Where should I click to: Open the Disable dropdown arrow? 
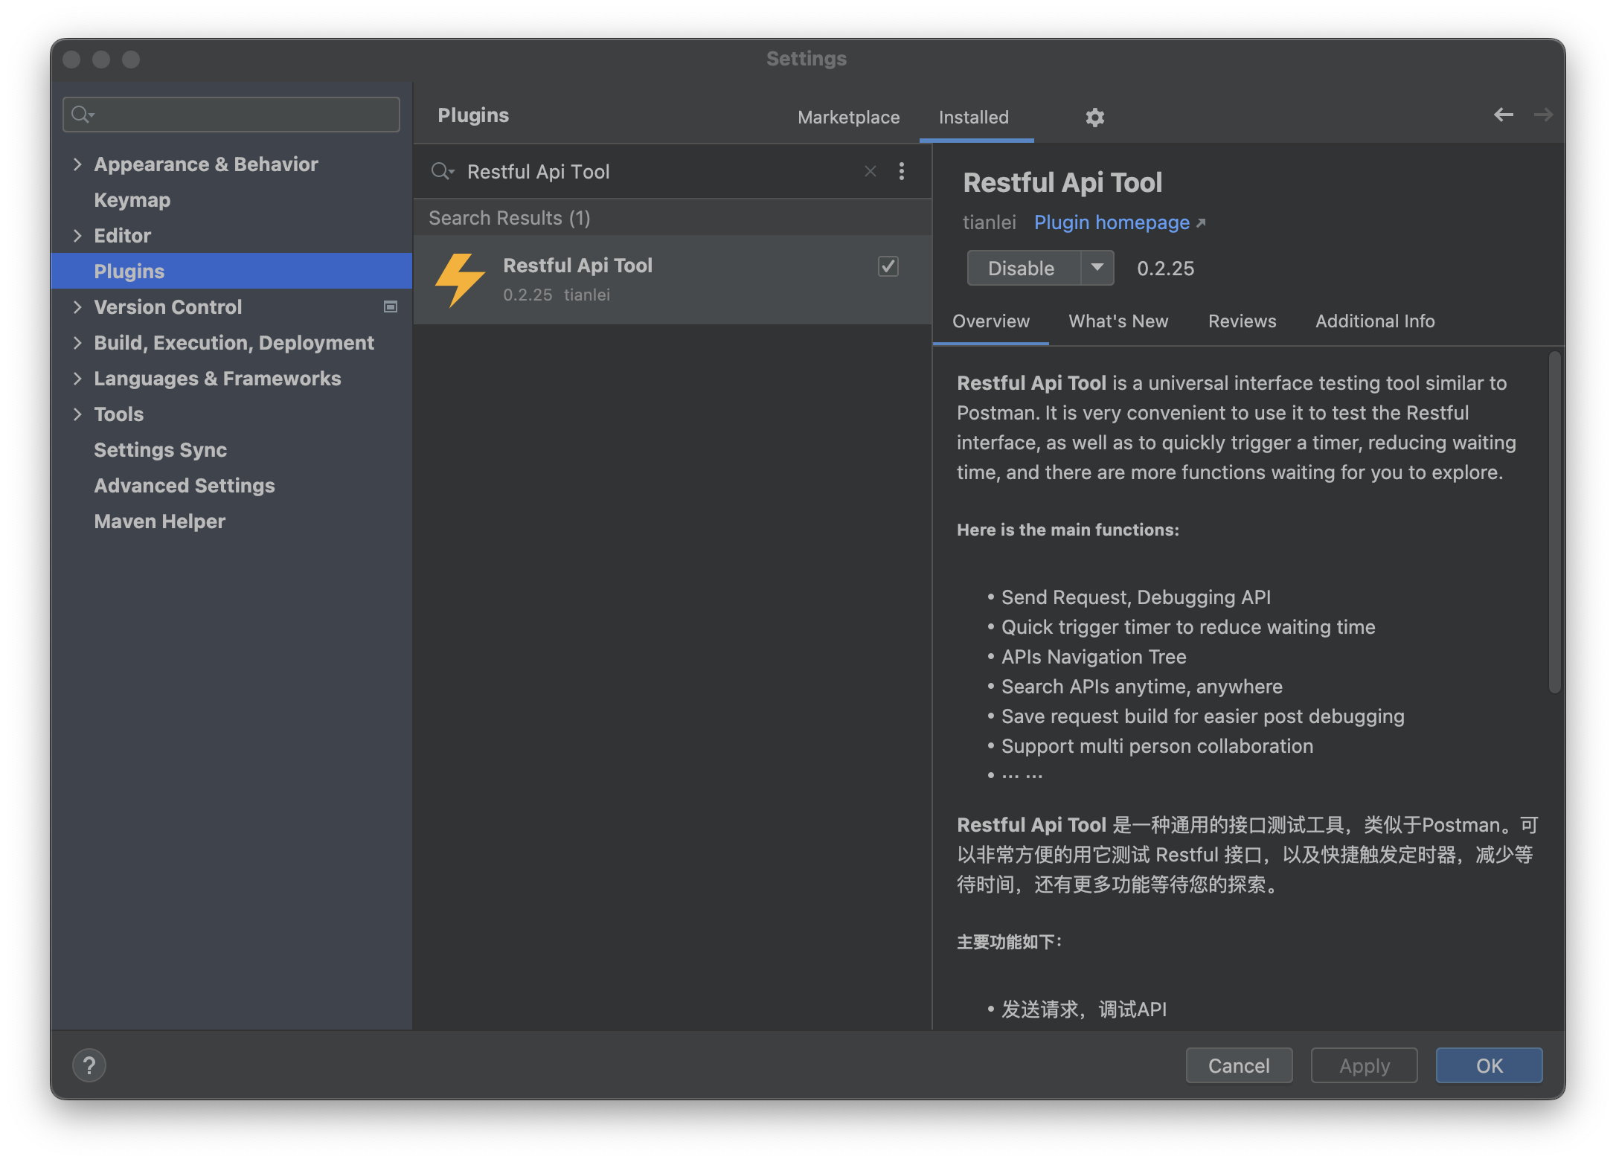pos(1097,268)
